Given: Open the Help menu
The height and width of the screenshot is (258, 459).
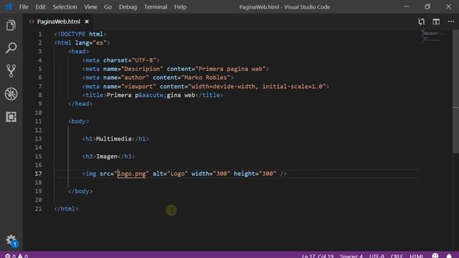Looking at the screenshot, I should (x=180, y=6).
